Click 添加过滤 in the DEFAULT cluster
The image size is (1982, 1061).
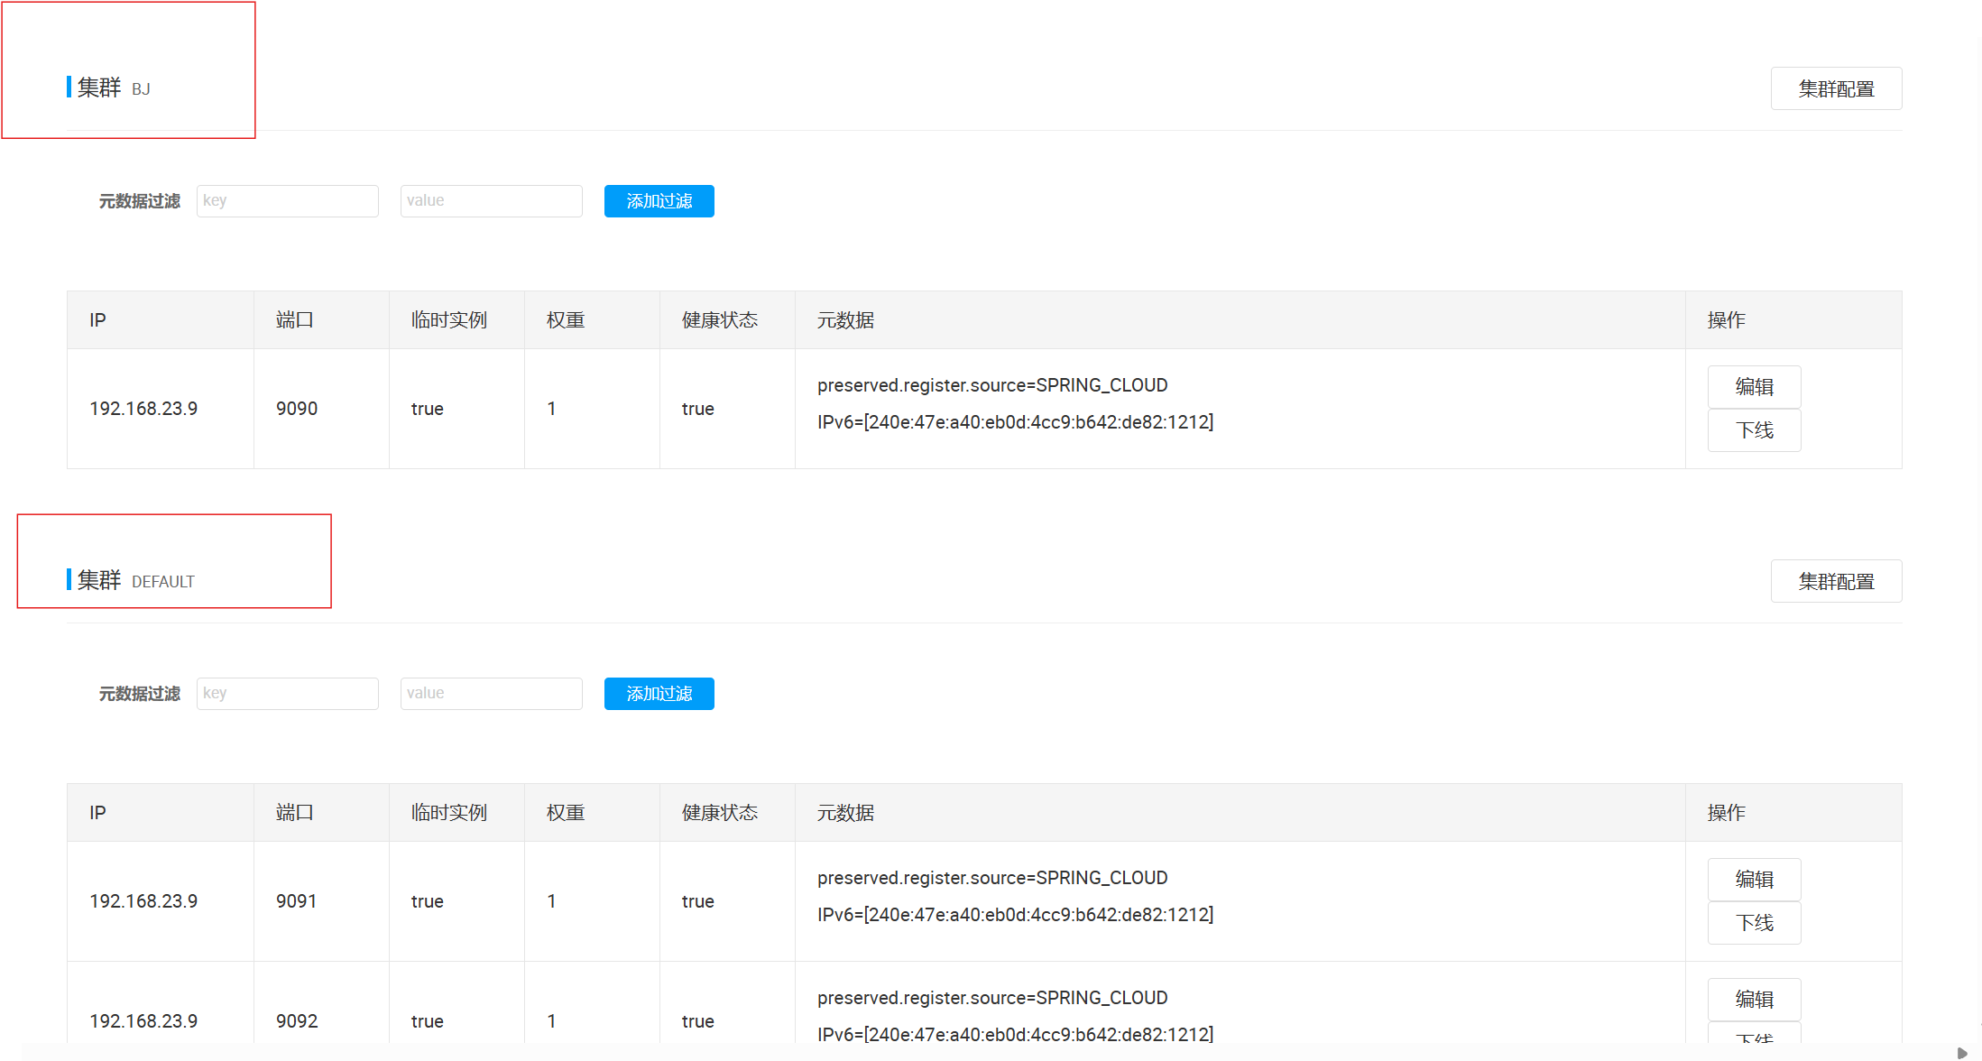tap(659, 694)
